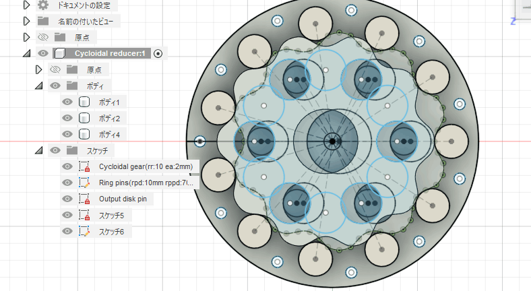Select ボディ2 in the browser tree
Viewport: 531px width, 291px height.
tap(109, 119)
